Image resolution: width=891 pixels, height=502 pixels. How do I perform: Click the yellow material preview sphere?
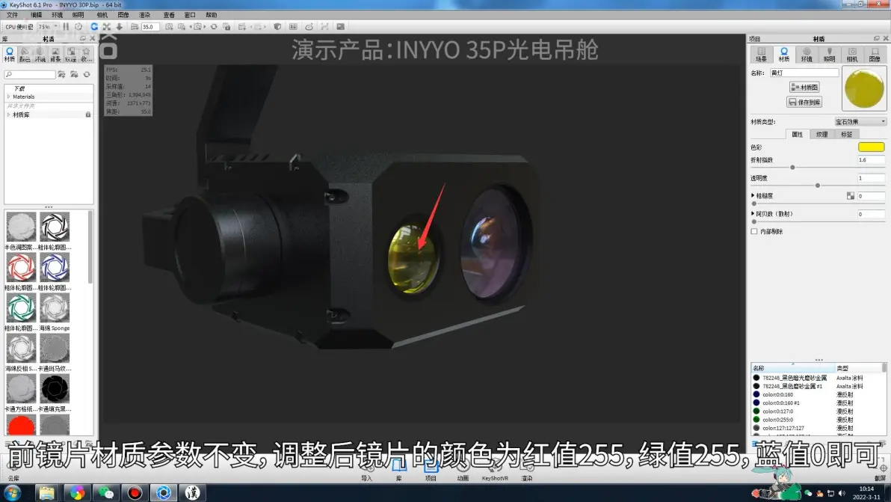[x=864, y=89]
